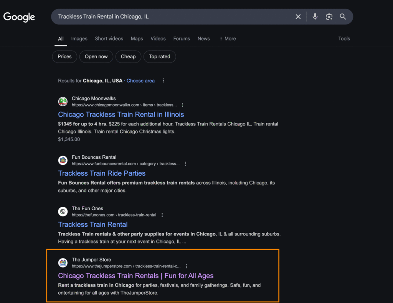393x303 pixels.
Task: Click the Chicago Moonwalks site name
Action: 94,99
